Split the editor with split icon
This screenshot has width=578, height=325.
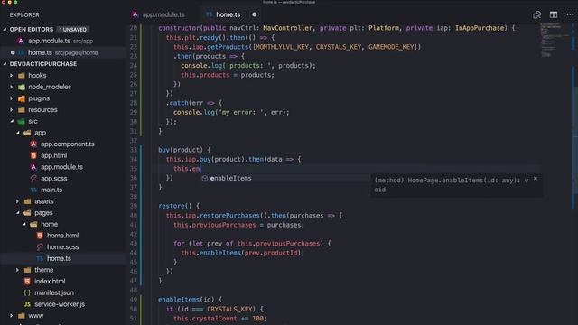554,14
